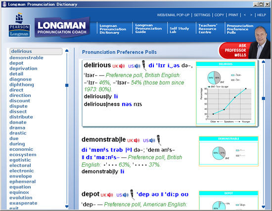The image size is (272, 211).
Task: Click the search field showing delirious
Action: pyautogui.click(x=36, y=51)
